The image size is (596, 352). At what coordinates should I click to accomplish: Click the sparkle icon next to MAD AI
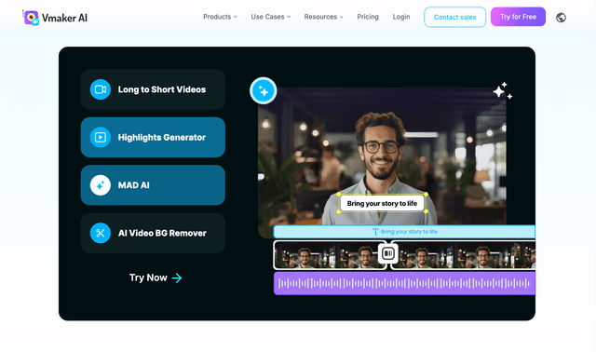[x=101, y=185]
